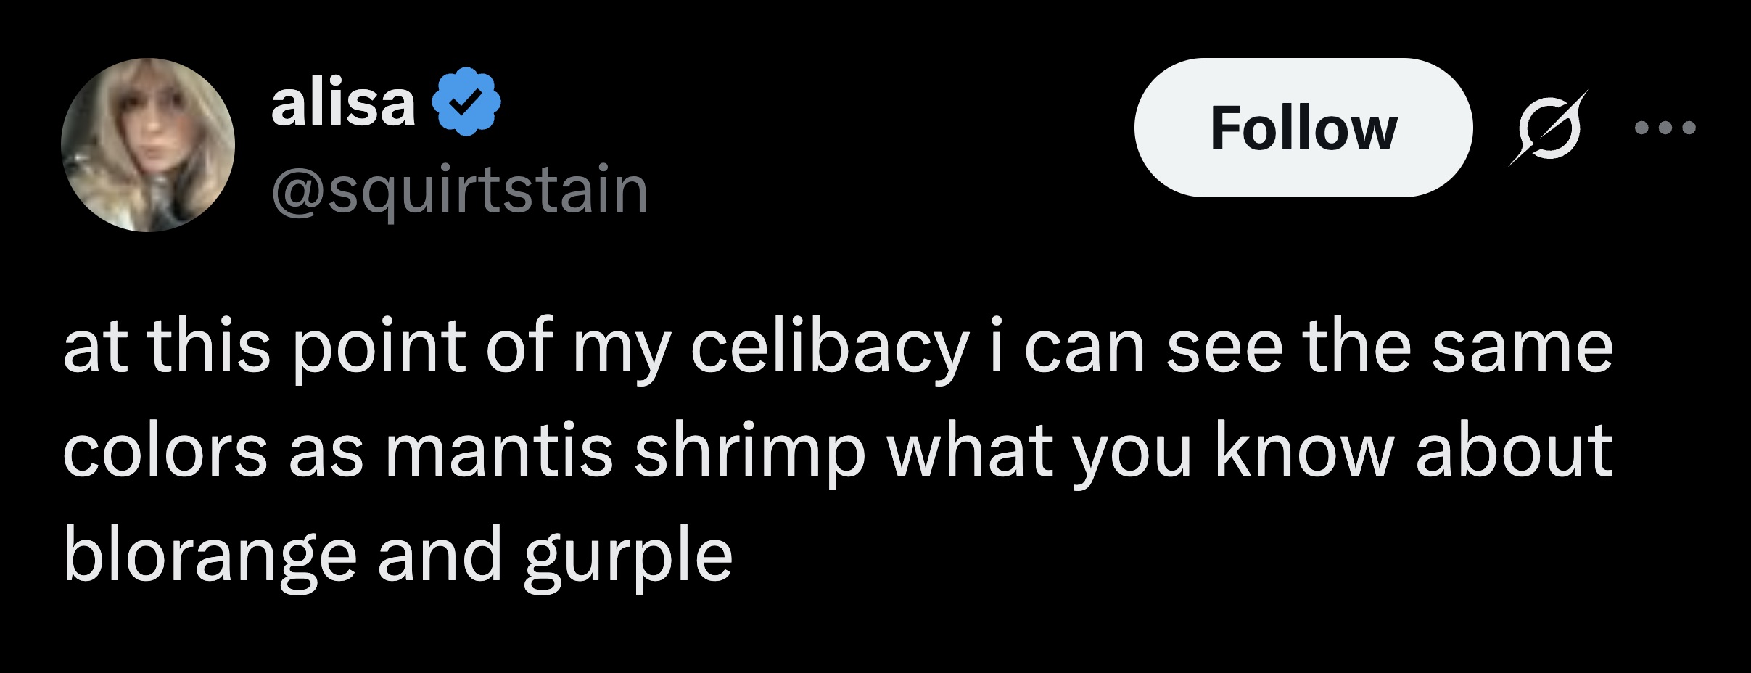Toggle following state via the Follow button

(x=1319, y=128)
